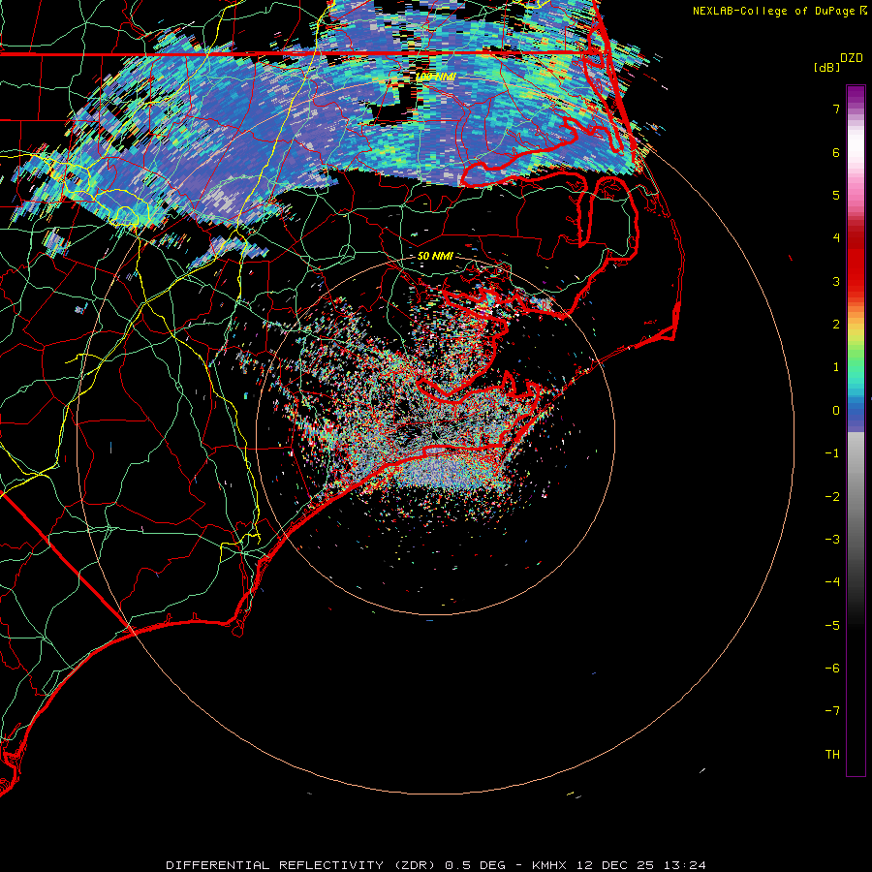
Task: Click the color scale value 7
Action: pyautogui.click(x=836, y=109)
